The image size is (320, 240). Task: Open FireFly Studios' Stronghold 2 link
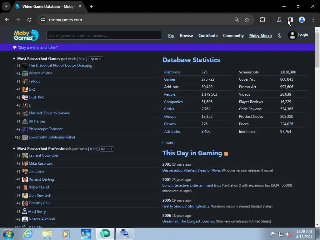(186, 206)
